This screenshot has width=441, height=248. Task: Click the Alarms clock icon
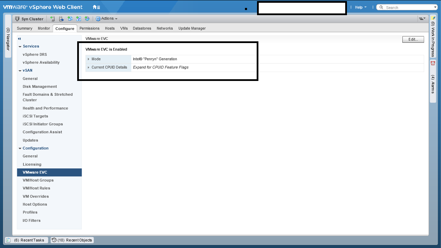point(433,63)
